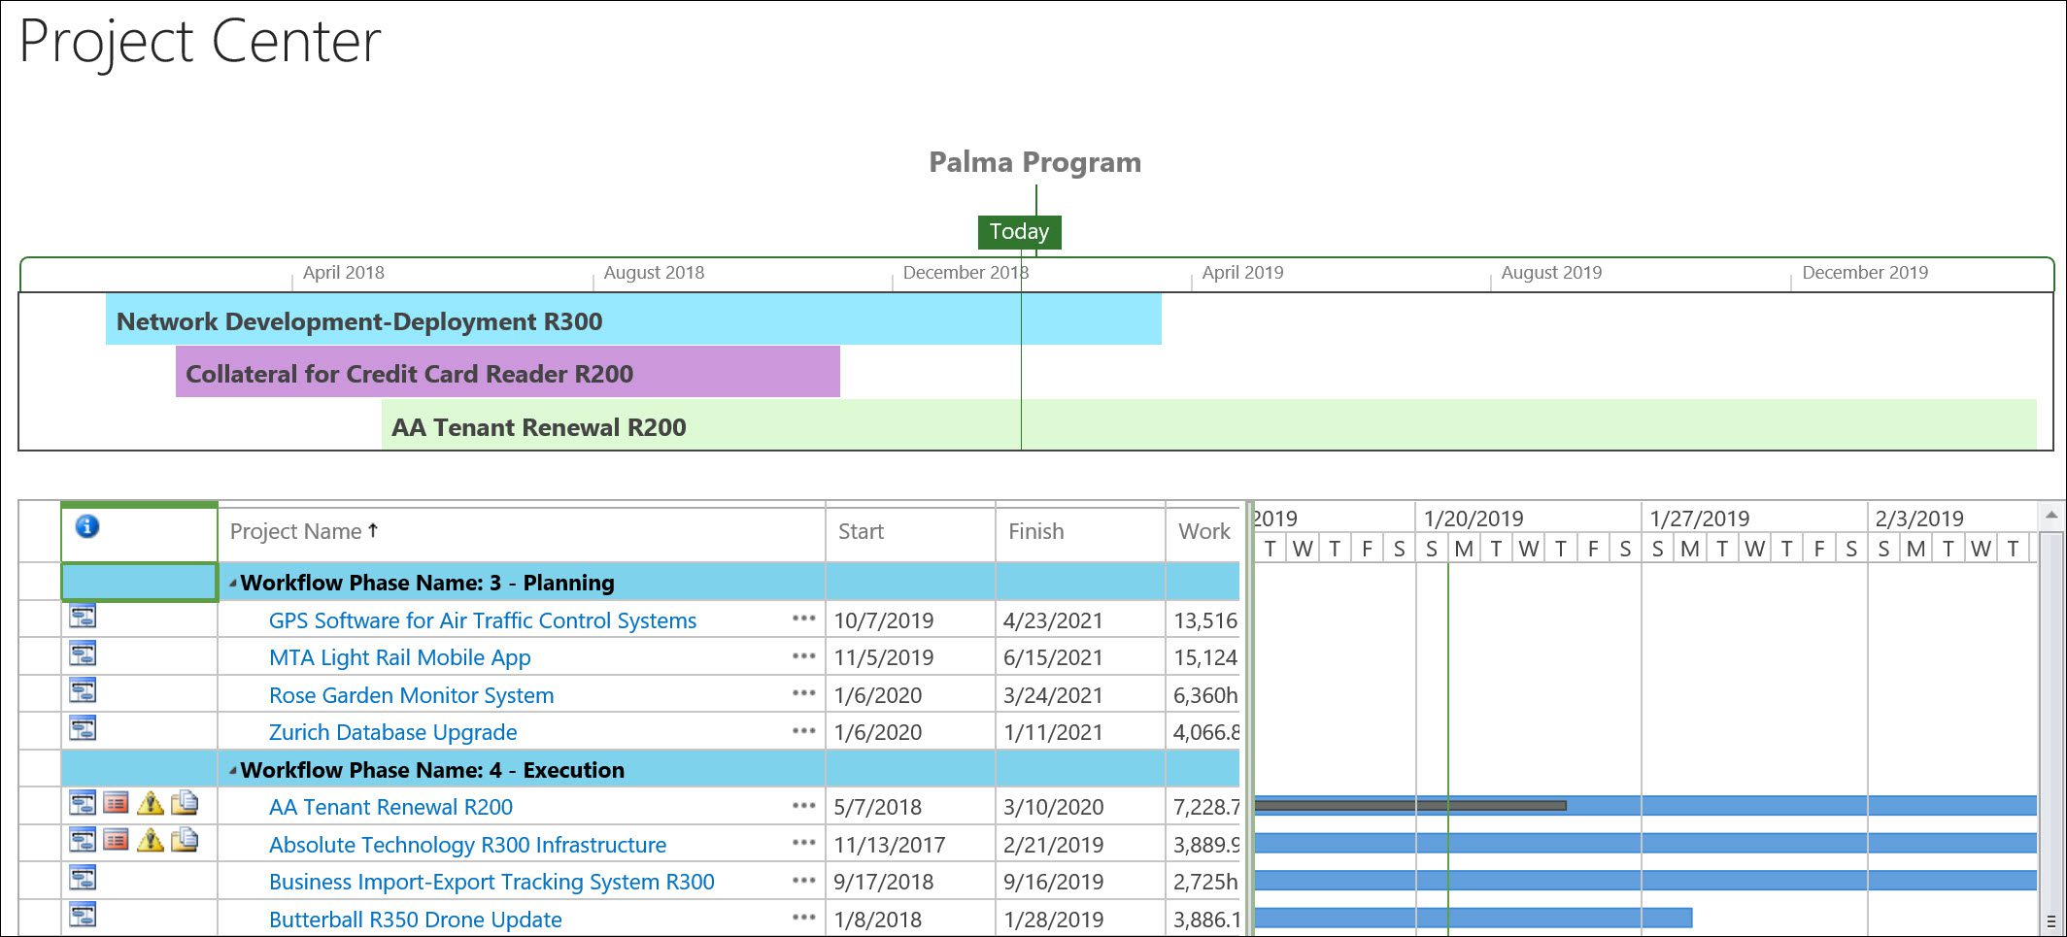Viewport: 2067px width, 937px height.
Task: Click project icon in MTA Light Rail row
Action: click(x=83, y=654)
